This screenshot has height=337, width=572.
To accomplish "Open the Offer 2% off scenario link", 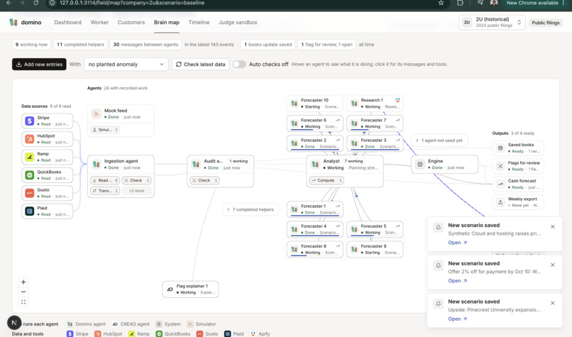I will pyautogui.click(x=457, y=281).
